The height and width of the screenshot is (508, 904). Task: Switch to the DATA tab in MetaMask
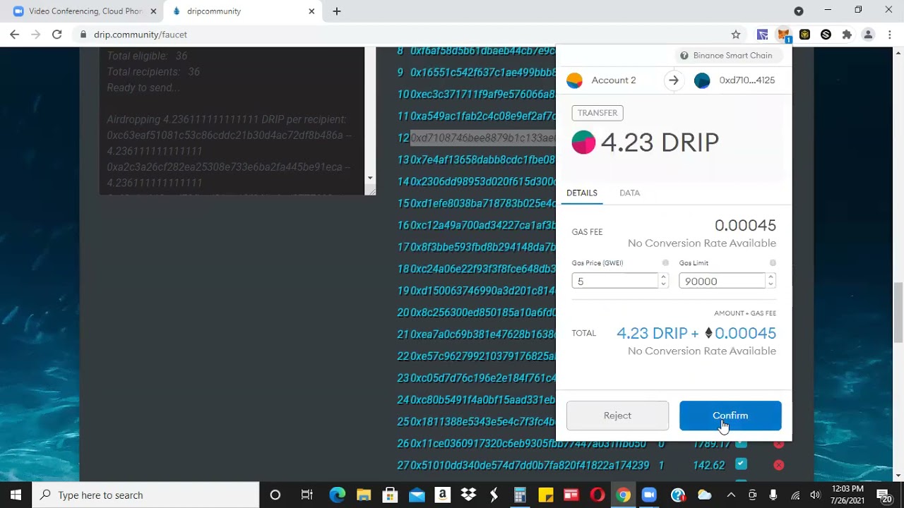[x=629, y=193]
